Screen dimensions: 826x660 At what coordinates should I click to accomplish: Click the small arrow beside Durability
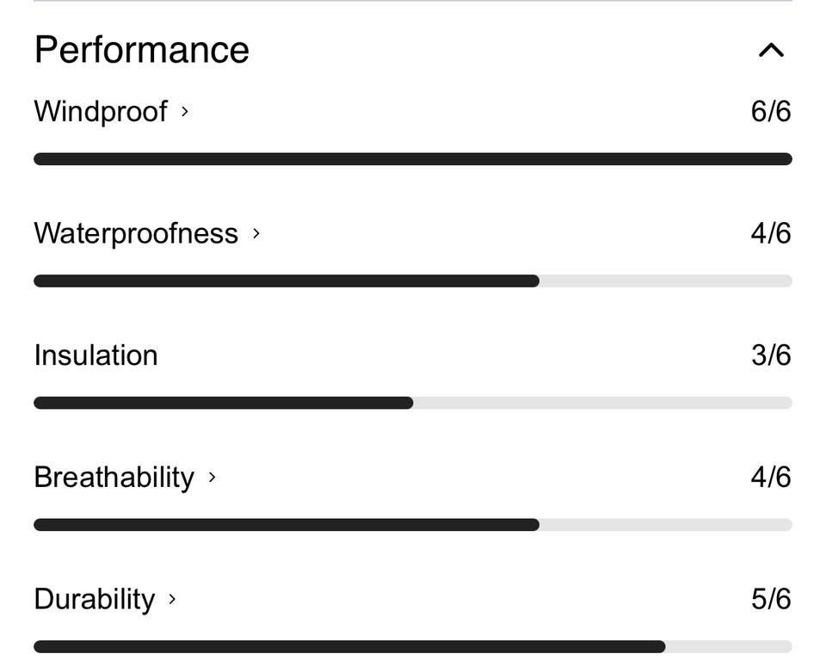172,599
